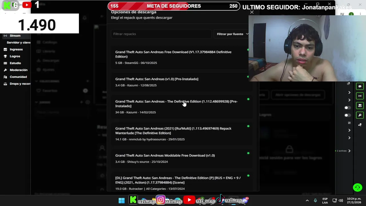The height and width of the screenshot is (206, 366).
Task: Click the microphone tray icon
Action: coord(315,201)
